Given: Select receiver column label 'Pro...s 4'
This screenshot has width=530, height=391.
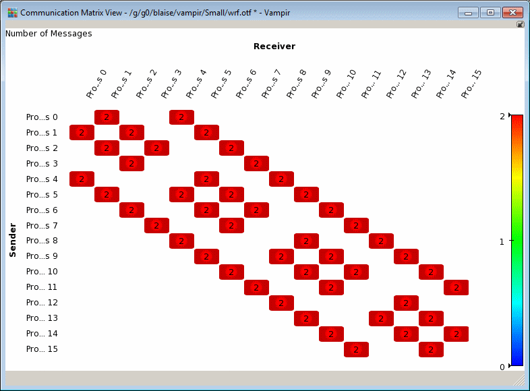Looking at the screenshot, I should coord(196,84).
